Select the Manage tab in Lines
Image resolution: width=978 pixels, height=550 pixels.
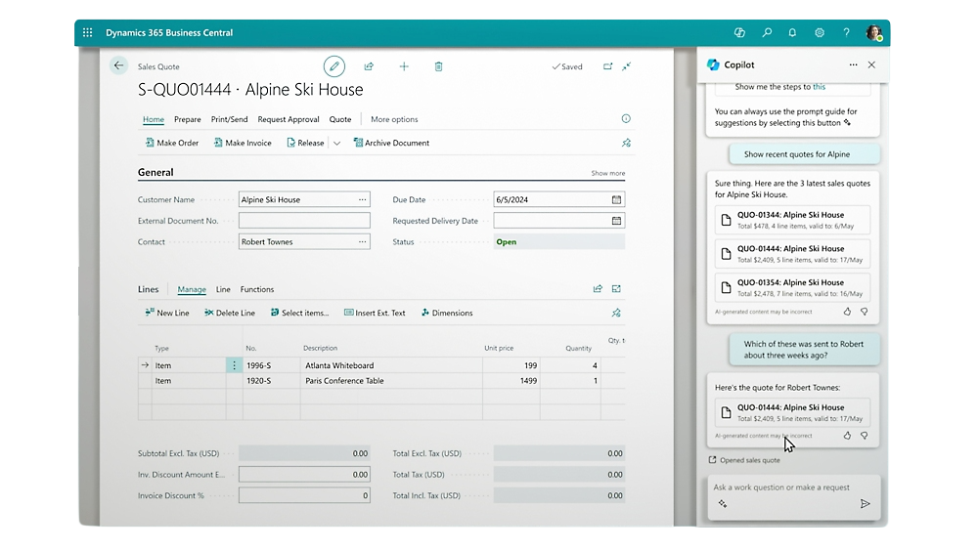[x=192, y=289]
